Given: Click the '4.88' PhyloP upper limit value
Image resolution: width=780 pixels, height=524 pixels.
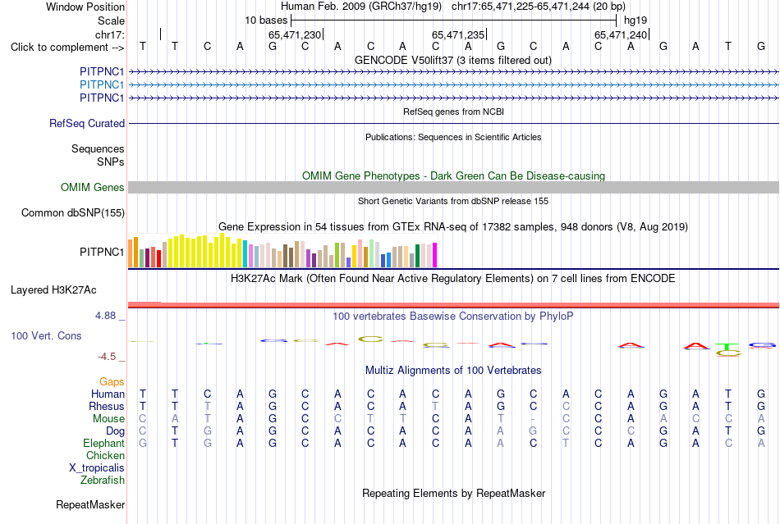Looking at the screenshot, I should tap(105, 316).
